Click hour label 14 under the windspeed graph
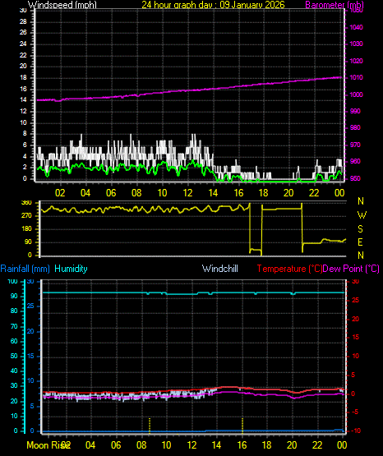383x456 pixels. 213,193
